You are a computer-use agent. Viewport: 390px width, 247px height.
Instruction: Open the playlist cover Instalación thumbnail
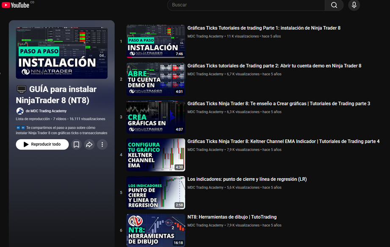click(x=62, y=53)
